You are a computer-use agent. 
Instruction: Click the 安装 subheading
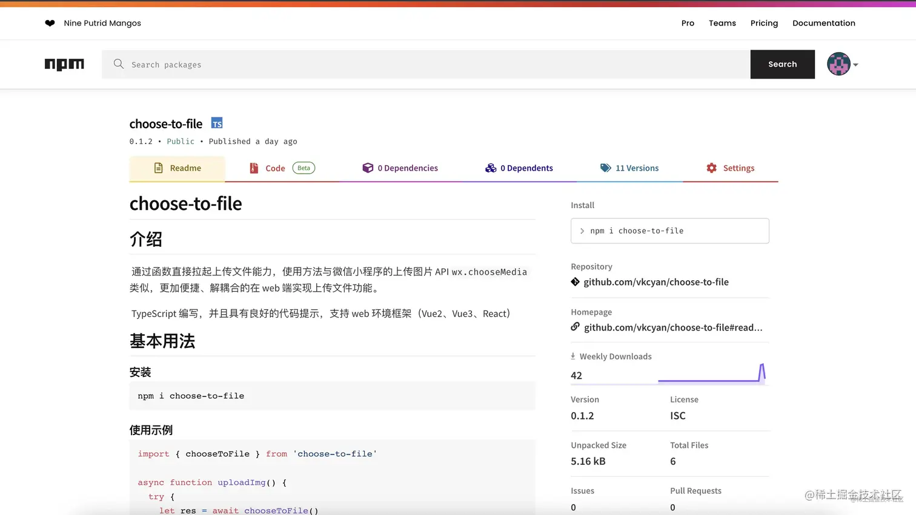click(141, 372)
